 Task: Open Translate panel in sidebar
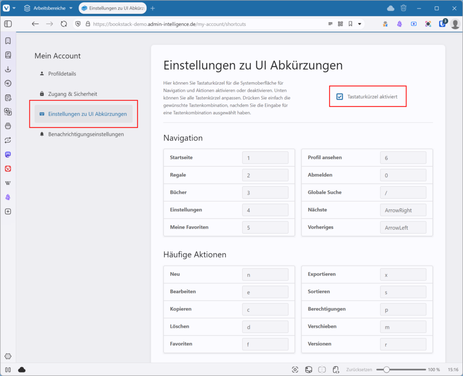(x=8, y=112)
